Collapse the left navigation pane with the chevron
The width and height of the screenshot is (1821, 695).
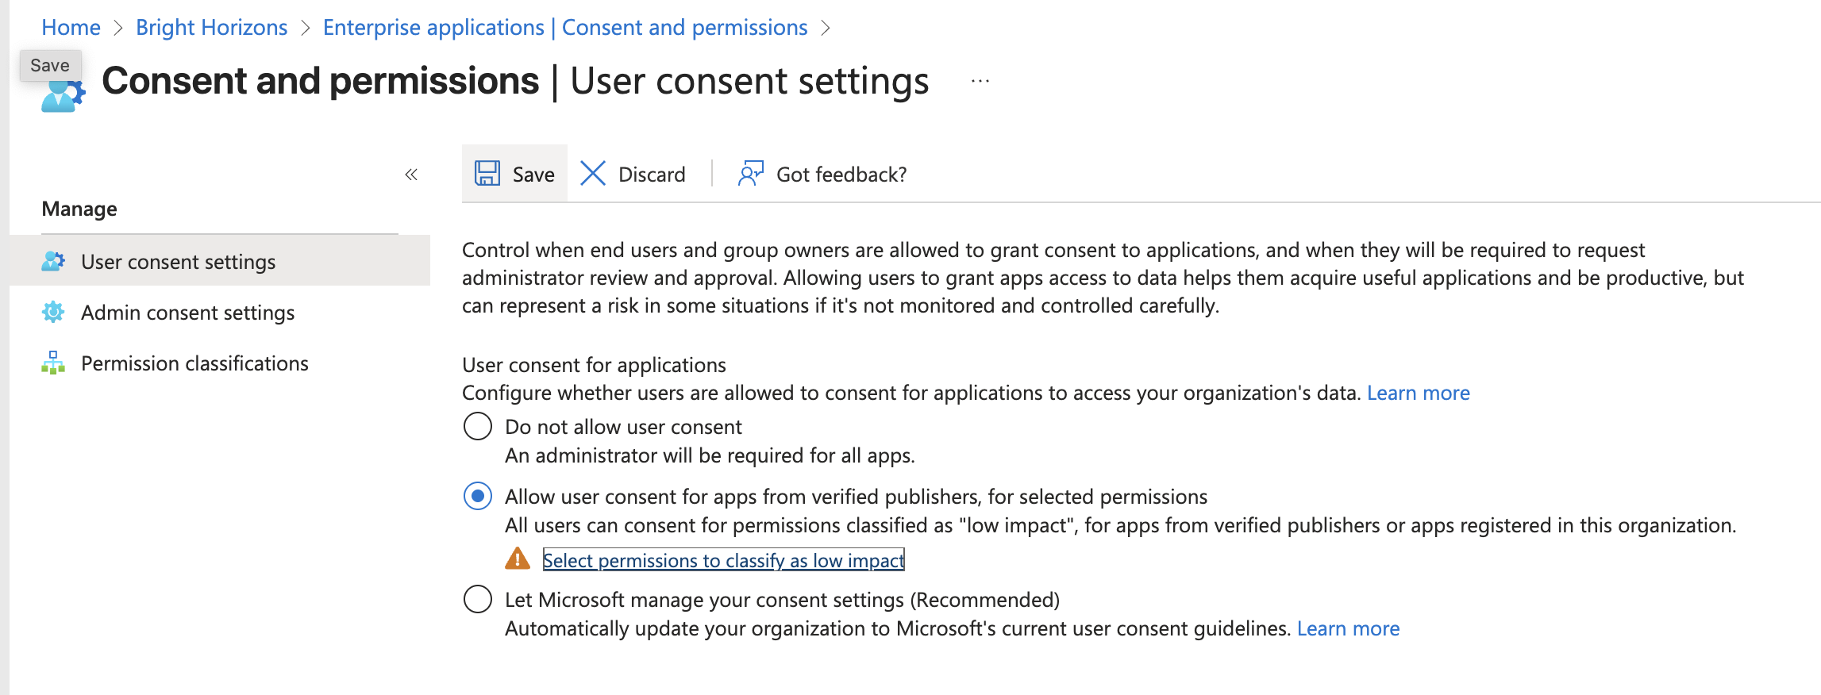tap(411, 174)
